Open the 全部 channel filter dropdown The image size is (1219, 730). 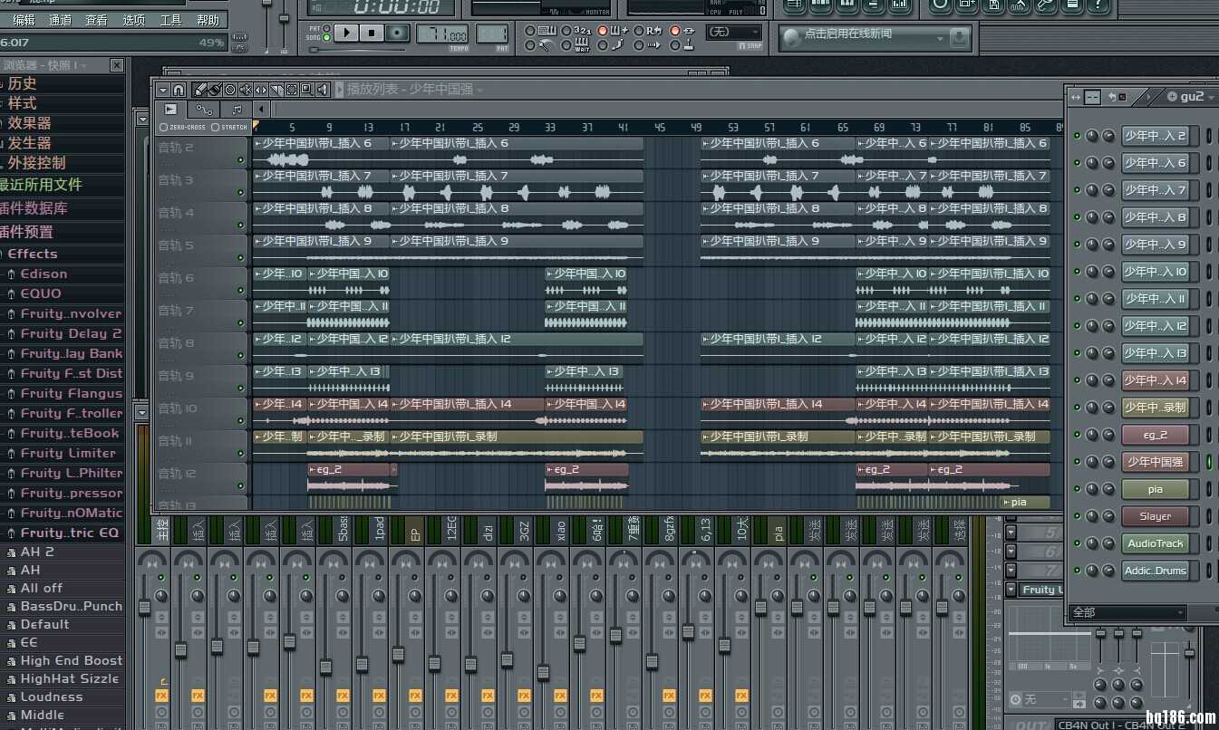(x=1127, y=612)
